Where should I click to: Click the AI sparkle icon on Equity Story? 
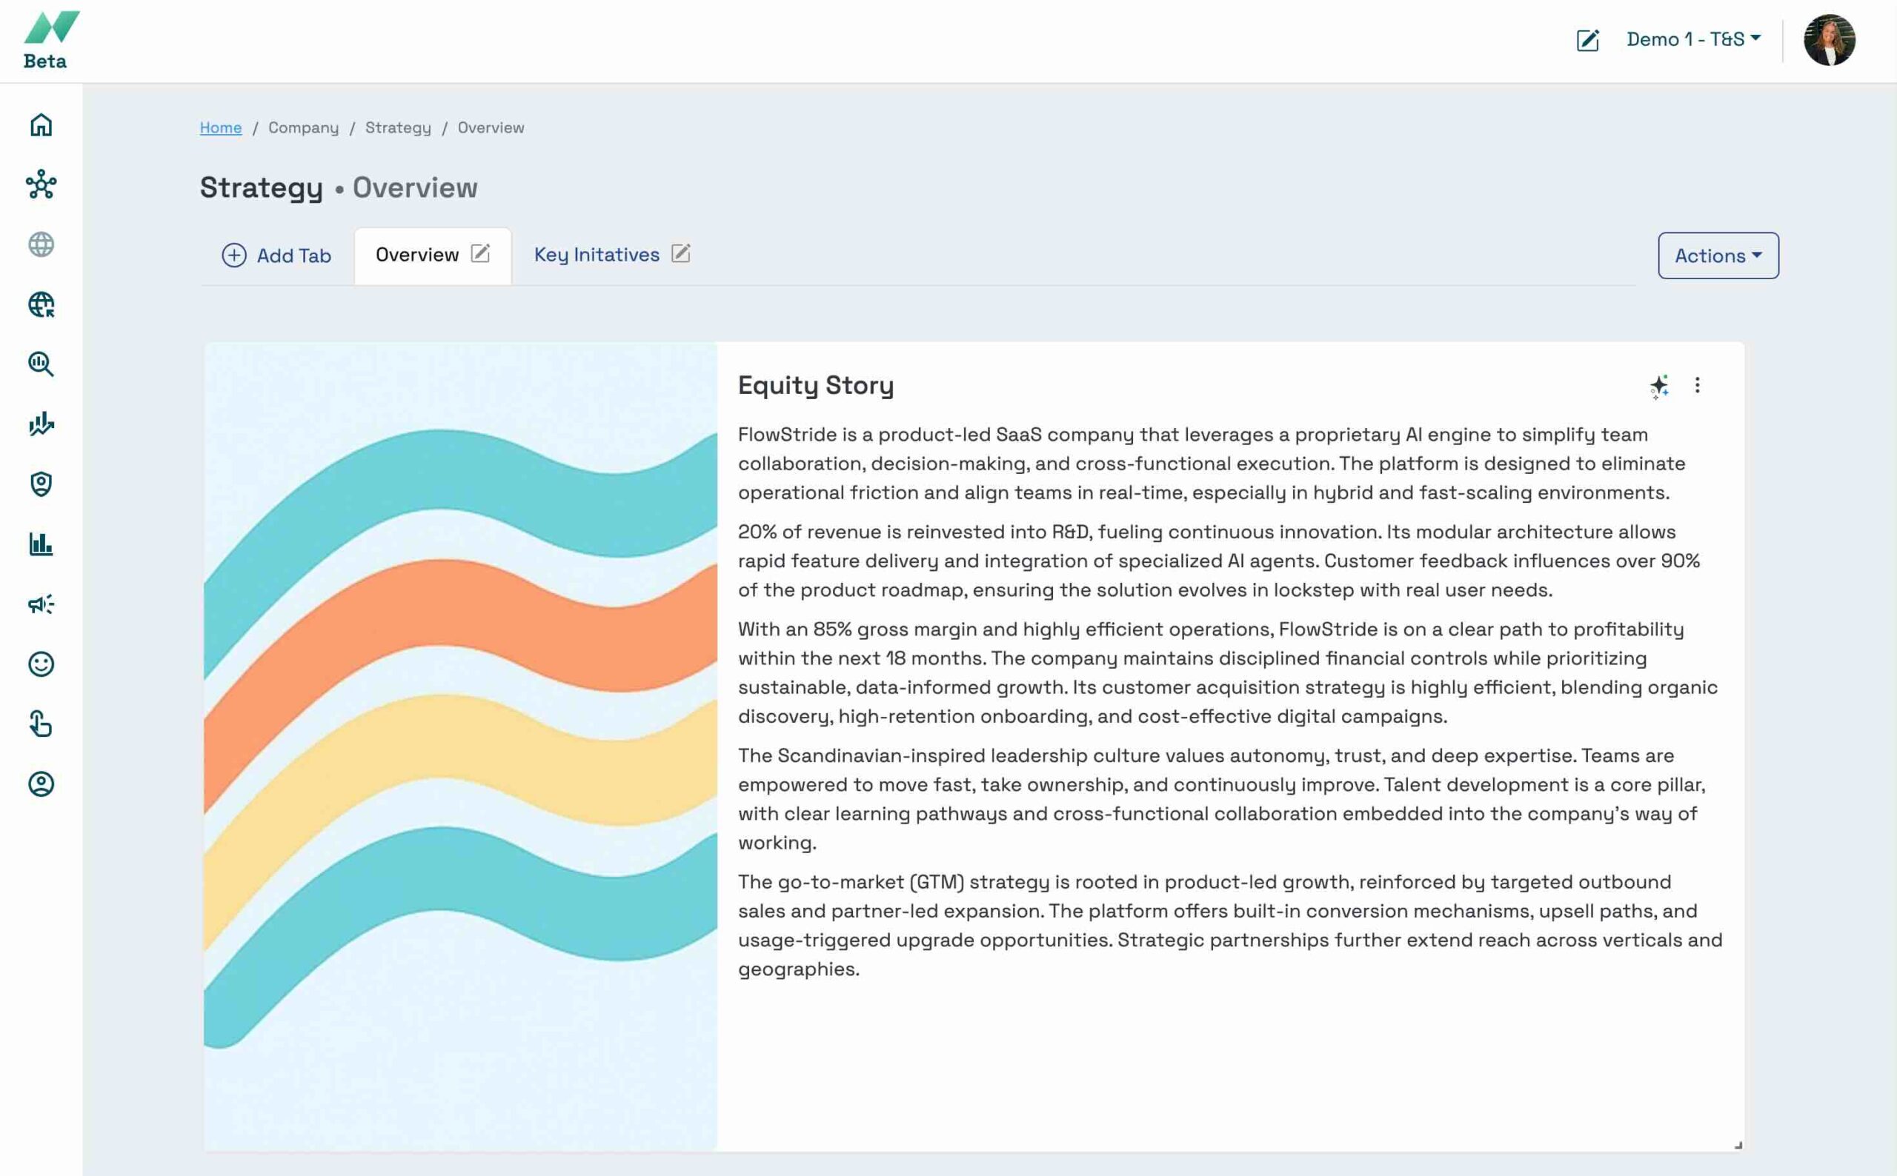[1659, 386]
